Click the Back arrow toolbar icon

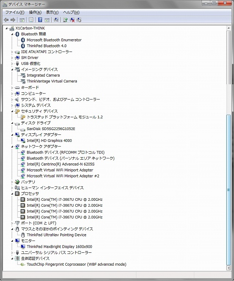point(6,20)
